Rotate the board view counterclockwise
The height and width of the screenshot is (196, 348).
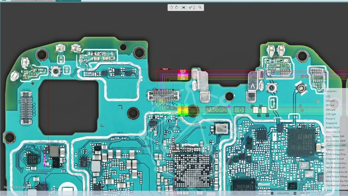click(171, 8)
